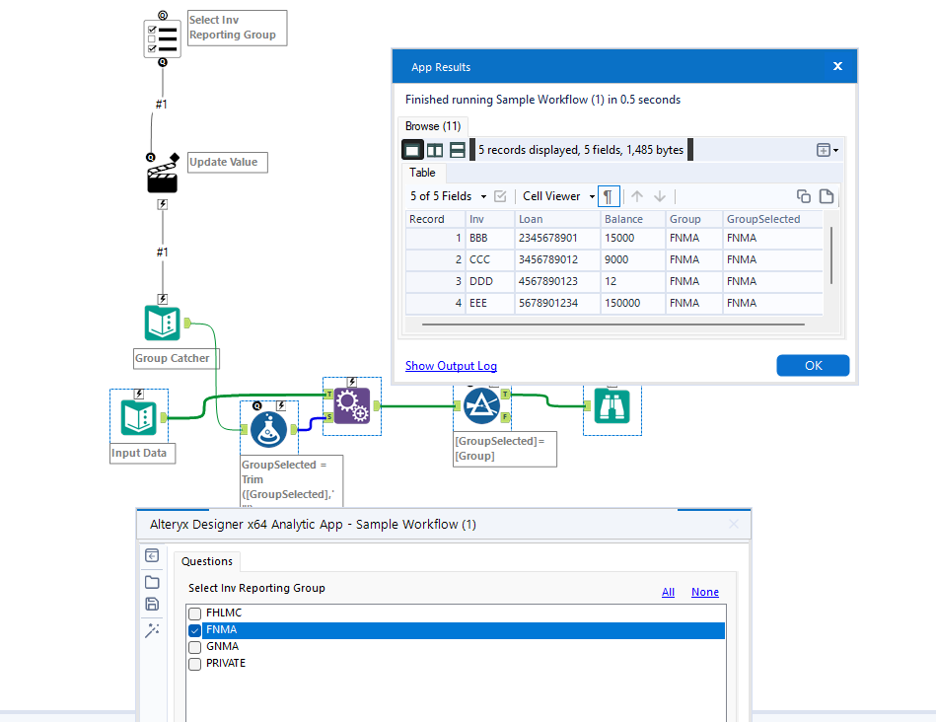Open saved app values folder icon
The image size is (936, 722).
click(x=152, y=582)
